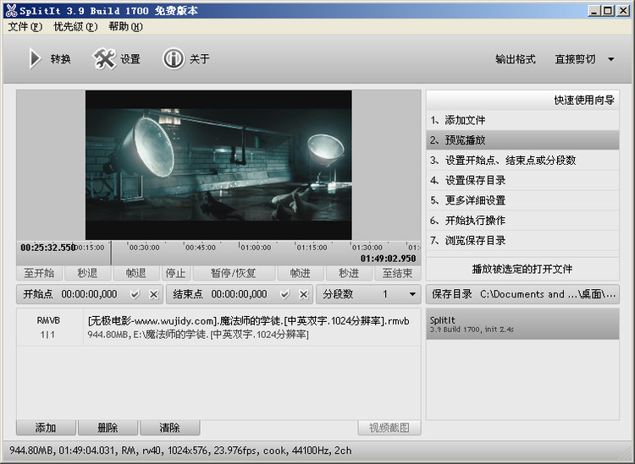
Task: Expand the 直接剪切 dropdown arrow
Action: click(611, 59)
